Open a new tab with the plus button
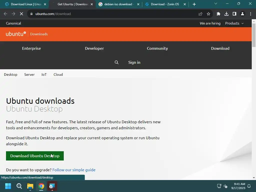 194,4
